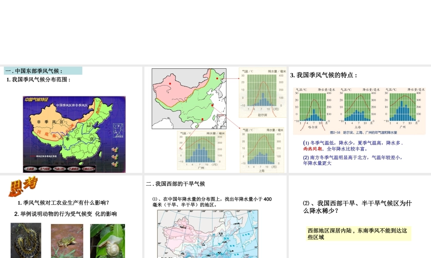Click the highlighted heading 一.中国东部季风气候
The width and height of the screenshot is (431, 258).
point(43,71)
